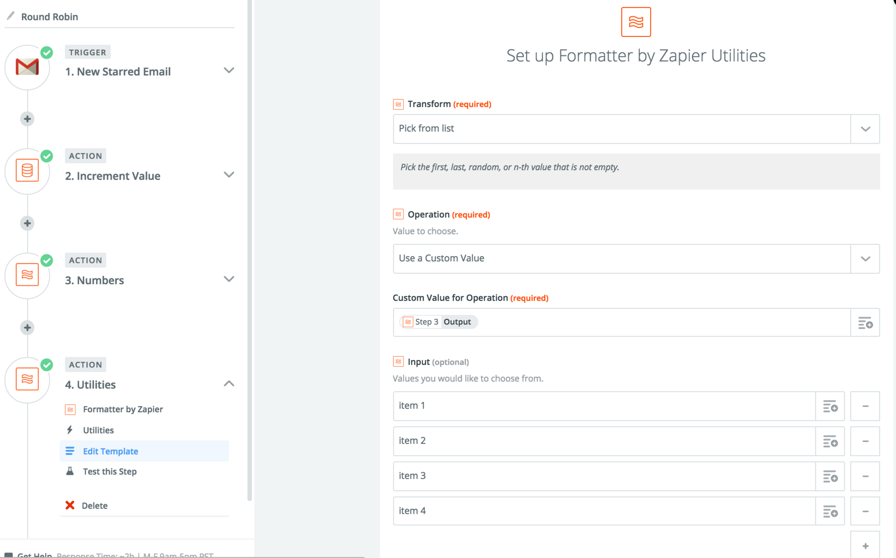Remove the item 3 input row
The image size is (896, 558).
click(x=865, y=476)
